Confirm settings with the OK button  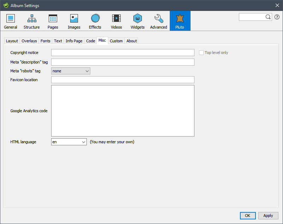248,216
